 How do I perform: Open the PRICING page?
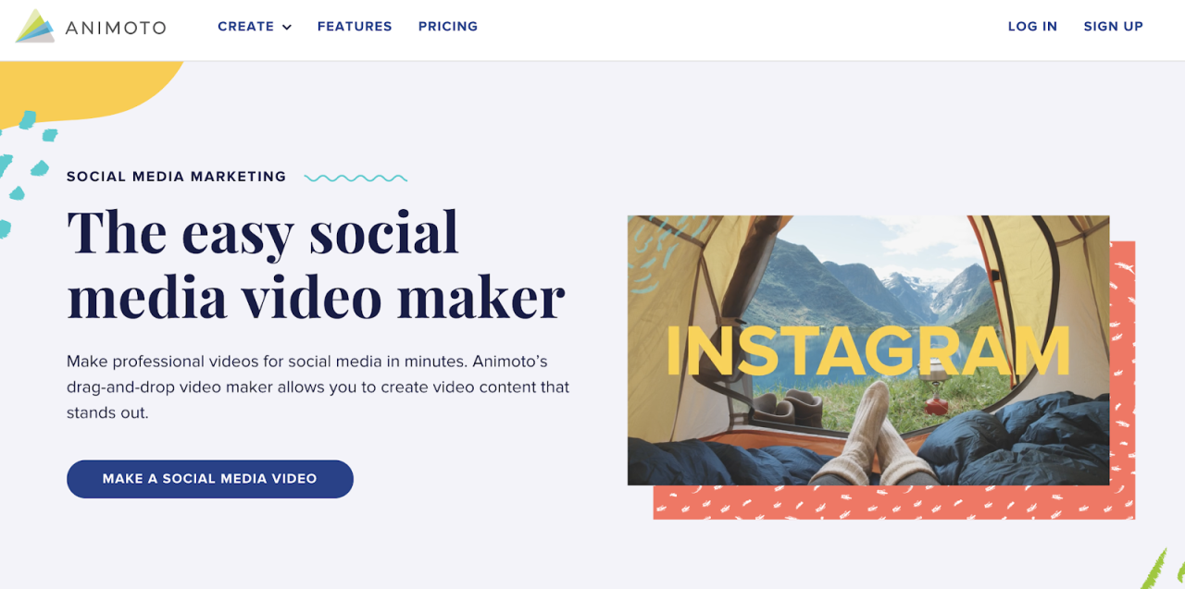tap(448, 27)
